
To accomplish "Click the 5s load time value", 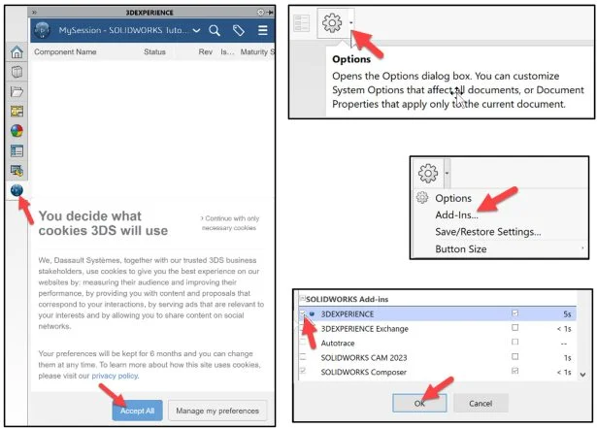I will (x=567, y=313).
